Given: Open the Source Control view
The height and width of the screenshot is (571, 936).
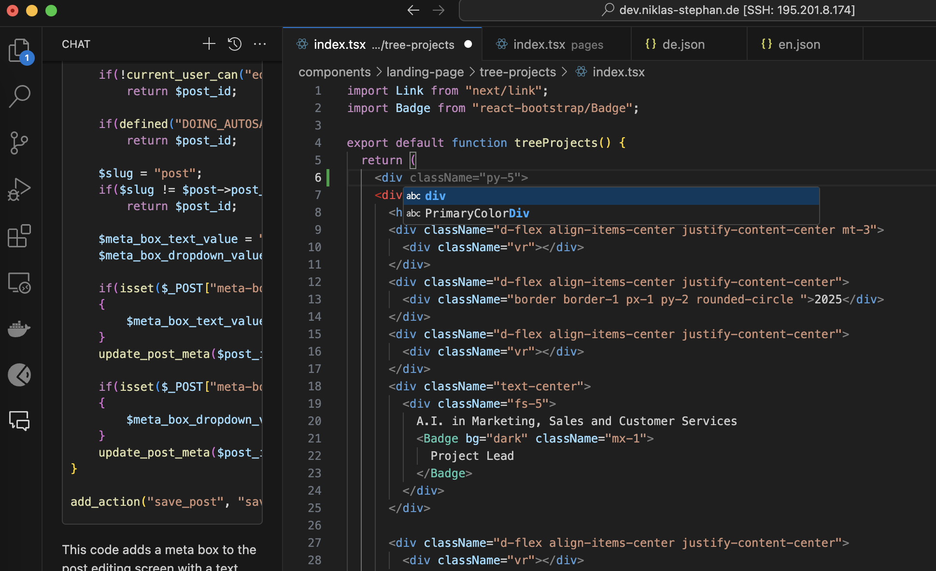Looking at the screenshot, I should pyautogui.click(x=20, y=143).
